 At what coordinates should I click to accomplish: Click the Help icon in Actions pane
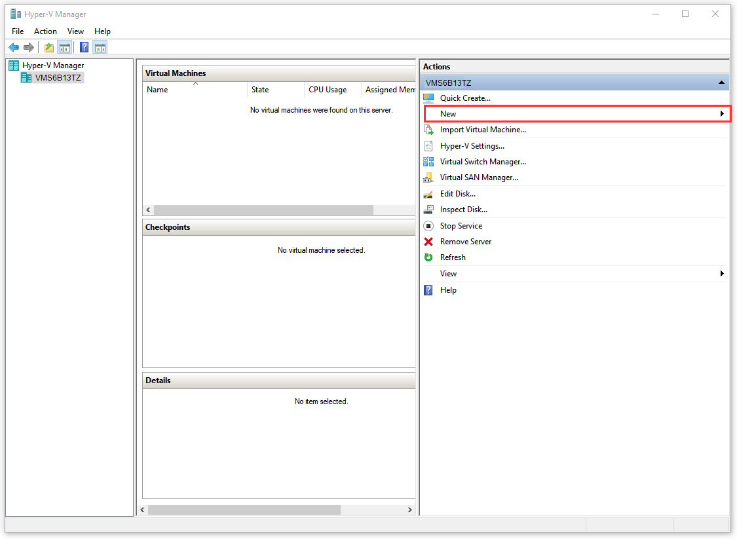(x=428, y=290)
